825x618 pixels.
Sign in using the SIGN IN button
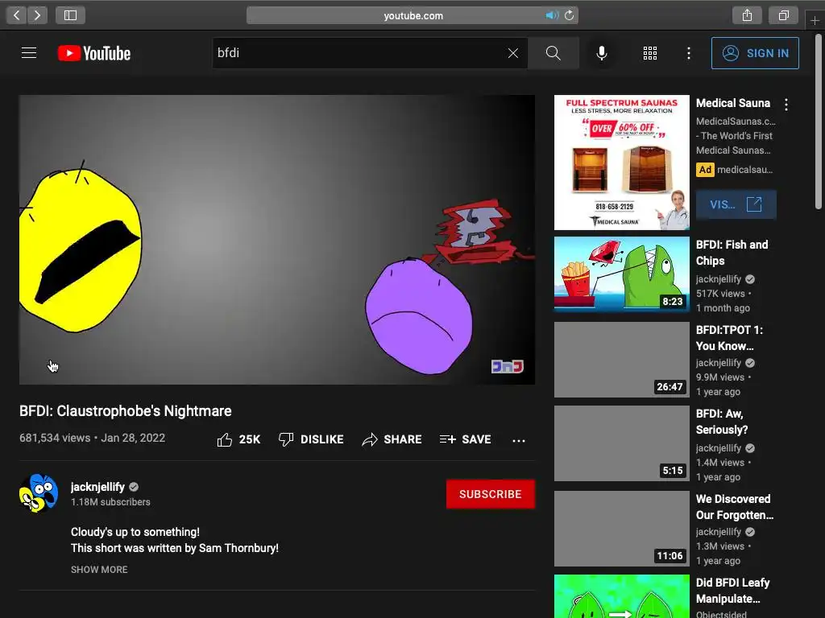[x=755, y=53]
